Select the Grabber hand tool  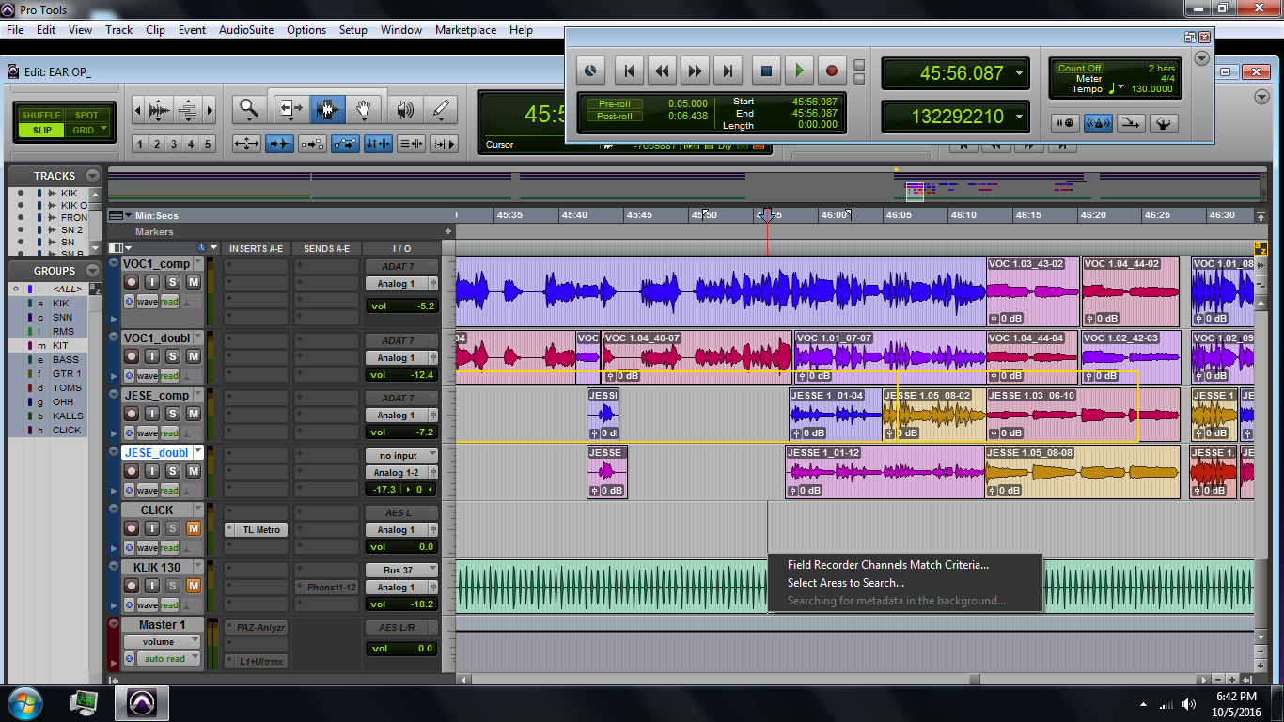[365, 109]
